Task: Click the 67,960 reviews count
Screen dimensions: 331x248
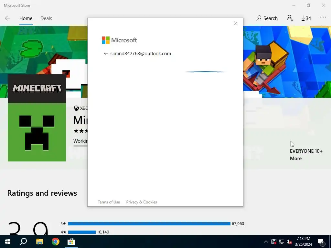Action: click(x=238, y=224)
